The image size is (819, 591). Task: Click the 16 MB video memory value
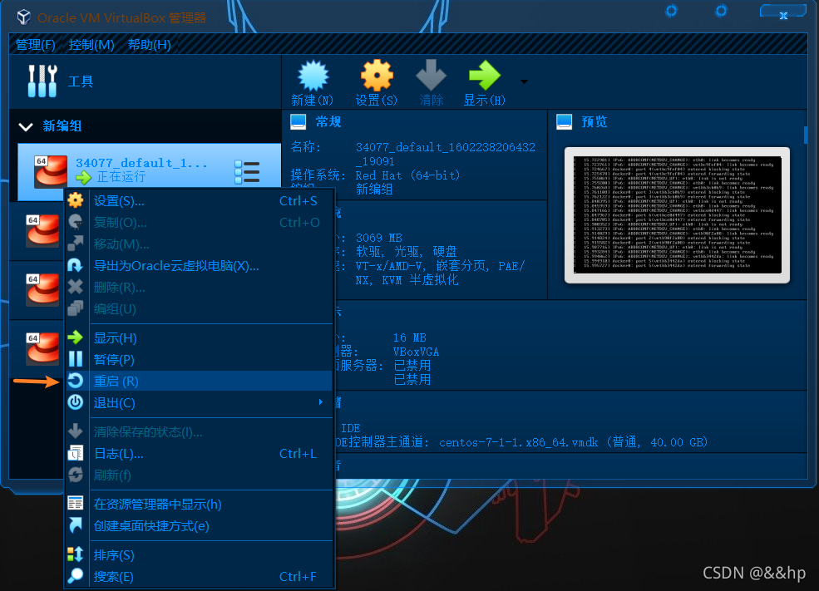[409, 337]
